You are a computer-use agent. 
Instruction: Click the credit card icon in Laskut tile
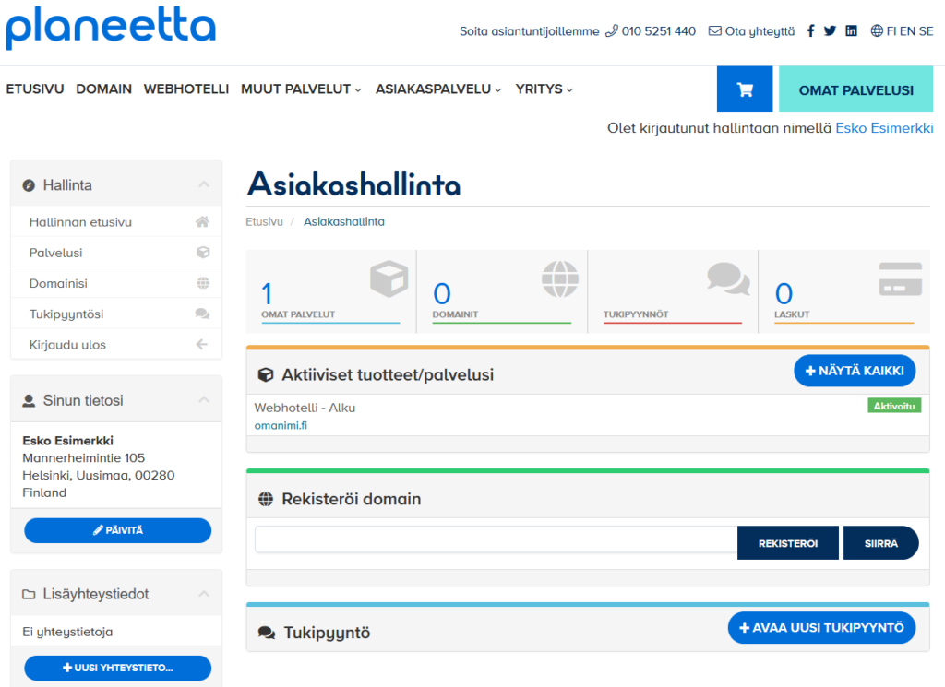(x=901, y=278)
